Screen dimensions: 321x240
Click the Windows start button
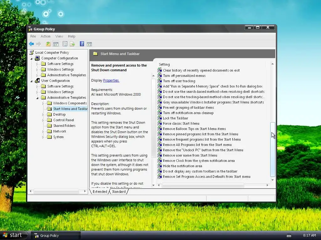13,235
